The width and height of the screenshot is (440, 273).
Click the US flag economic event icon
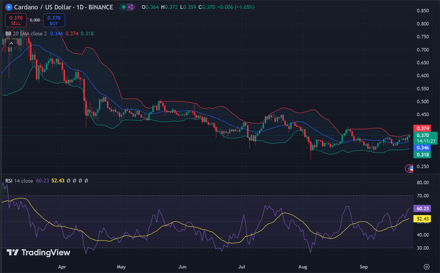click(410, 168)
